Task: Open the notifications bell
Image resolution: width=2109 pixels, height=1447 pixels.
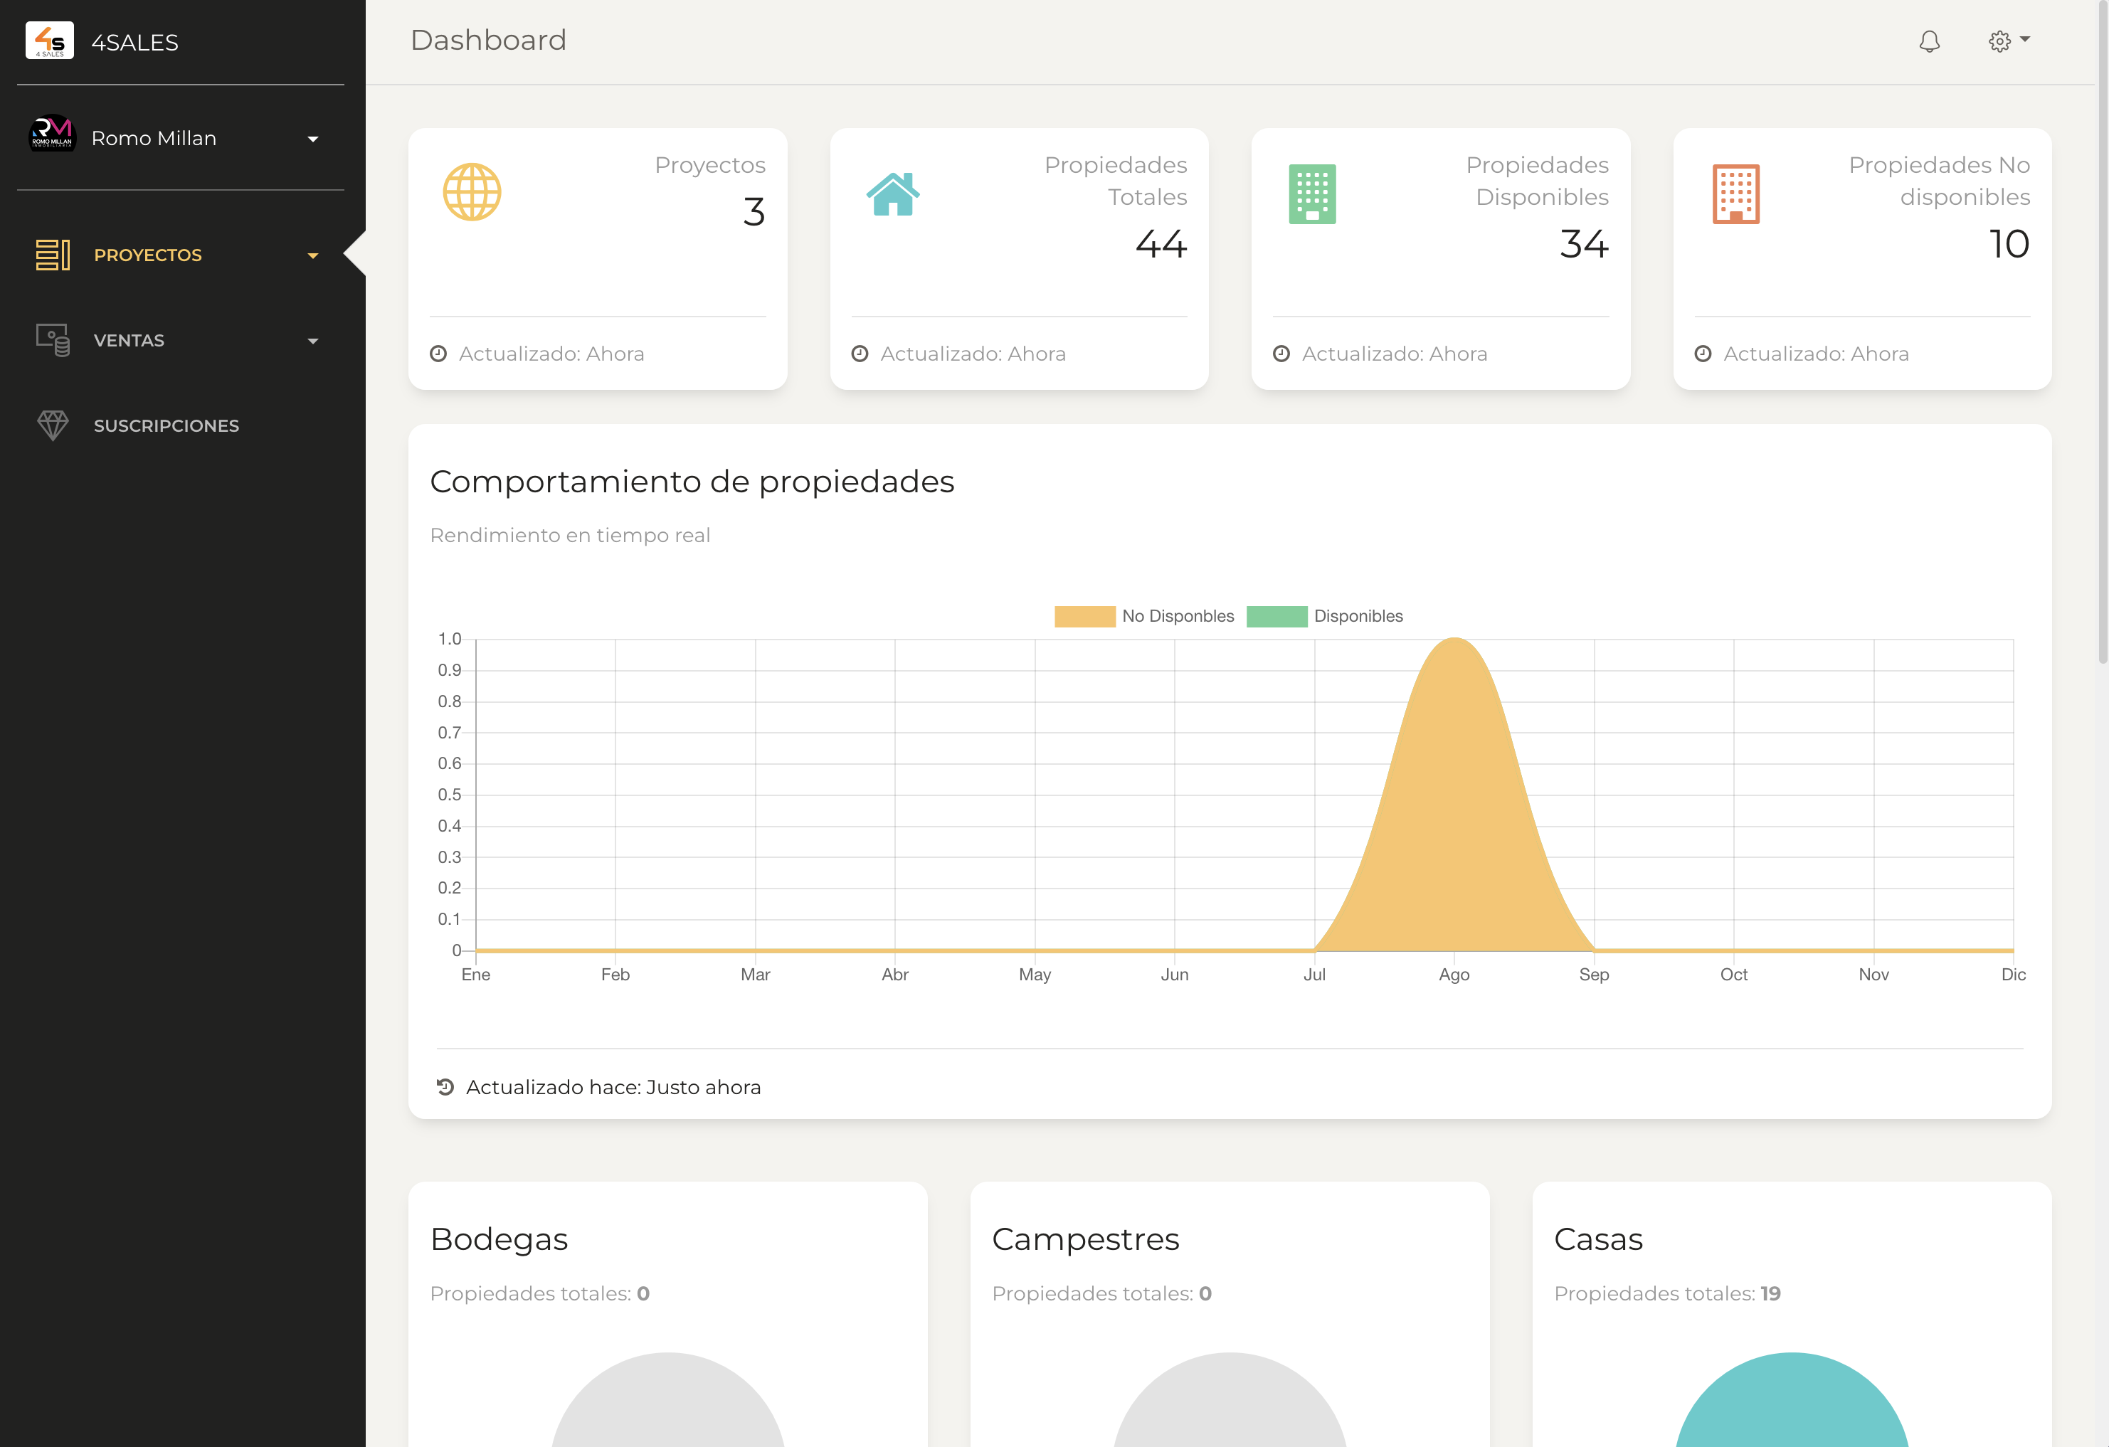Action: click(x=1929, y=41)
